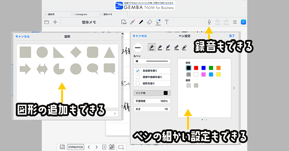Screen dimensions: 289x151
Task: Add a page with the bottom plus icon
Action: tap(104, 147)
